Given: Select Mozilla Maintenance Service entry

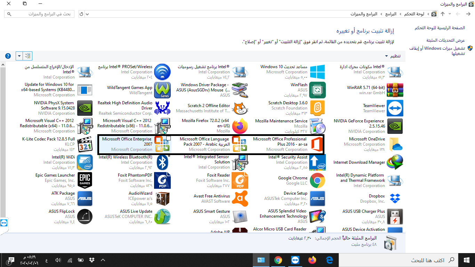Looking at the screenshot, I should pos(290,126).
